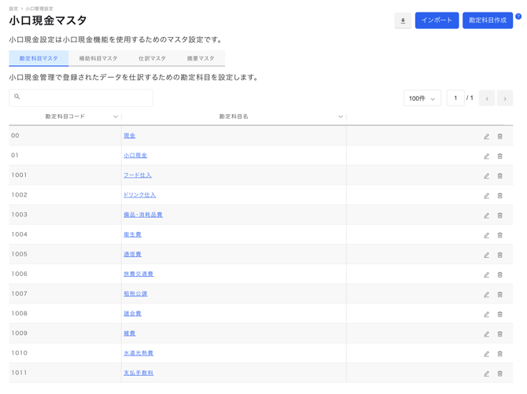
Task: Edit the row with code 1008
Action: click(x=486, y=315)
